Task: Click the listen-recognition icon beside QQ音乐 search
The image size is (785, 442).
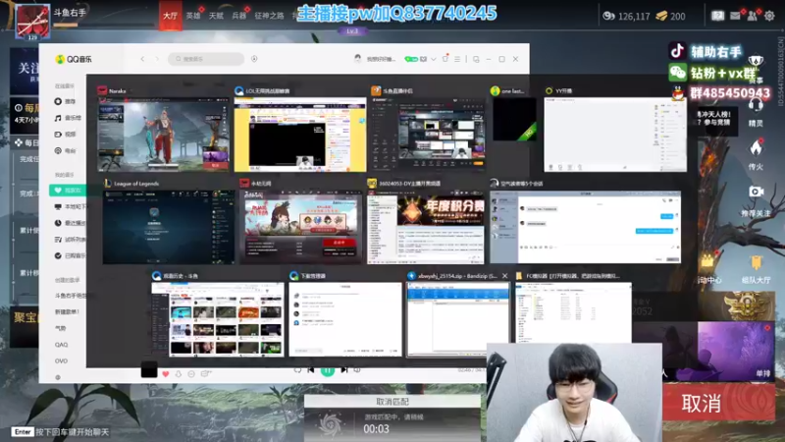Action: point(254,59)
